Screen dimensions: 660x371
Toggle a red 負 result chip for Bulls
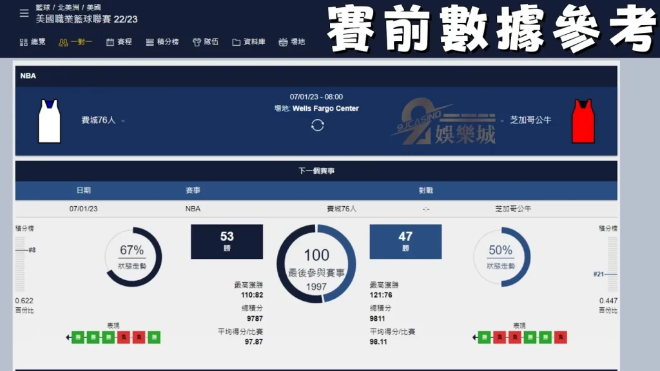click(500, 336)
